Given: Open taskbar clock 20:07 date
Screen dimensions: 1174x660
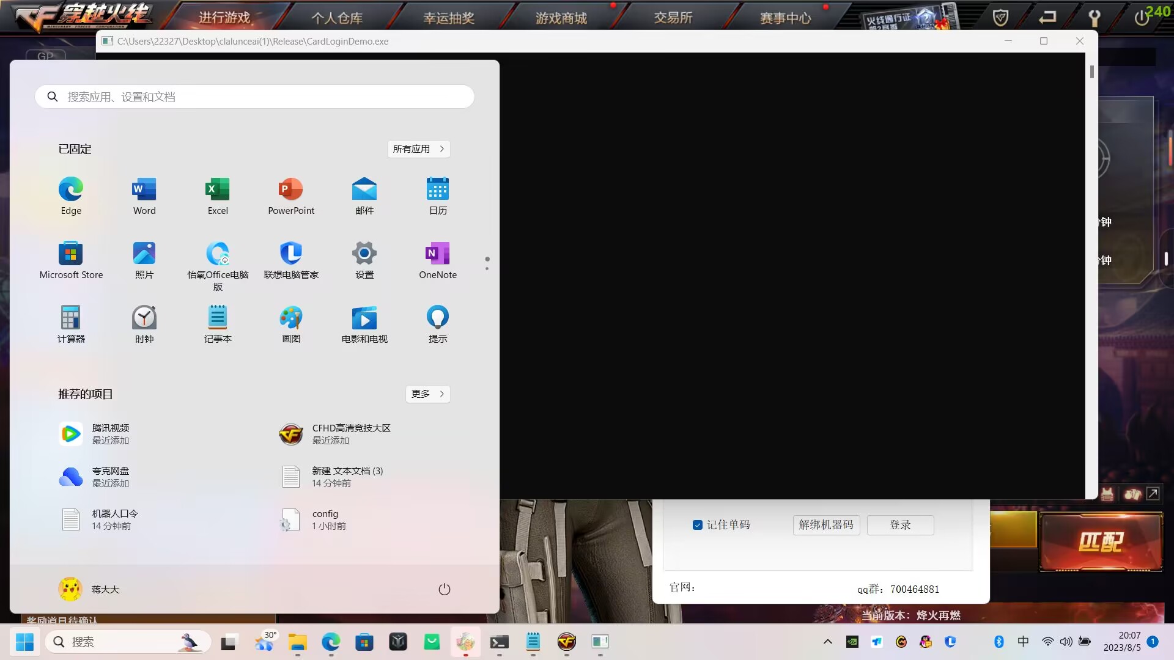Looking at the screenshot, I should pos(1122,642).
